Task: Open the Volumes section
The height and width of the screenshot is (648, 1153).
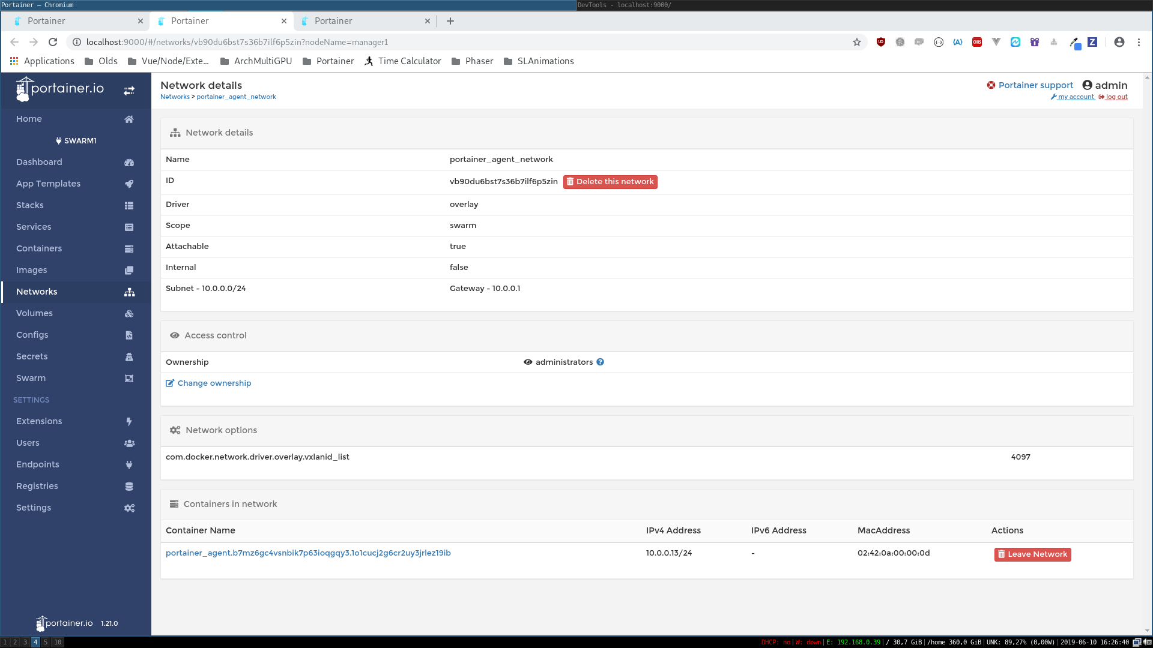Action: pos(34,313)
